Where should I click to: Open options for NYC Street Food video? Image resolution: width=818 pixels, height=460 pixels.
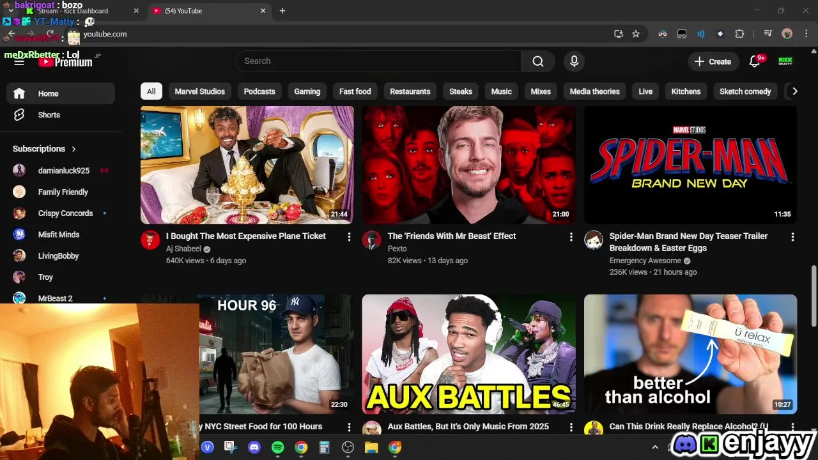(349, 427)
